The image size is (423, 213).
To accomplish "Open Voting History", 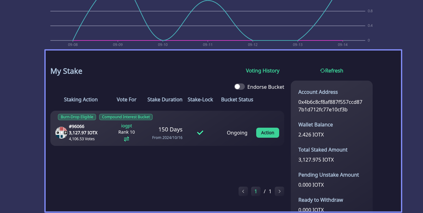I will (262, 71).
